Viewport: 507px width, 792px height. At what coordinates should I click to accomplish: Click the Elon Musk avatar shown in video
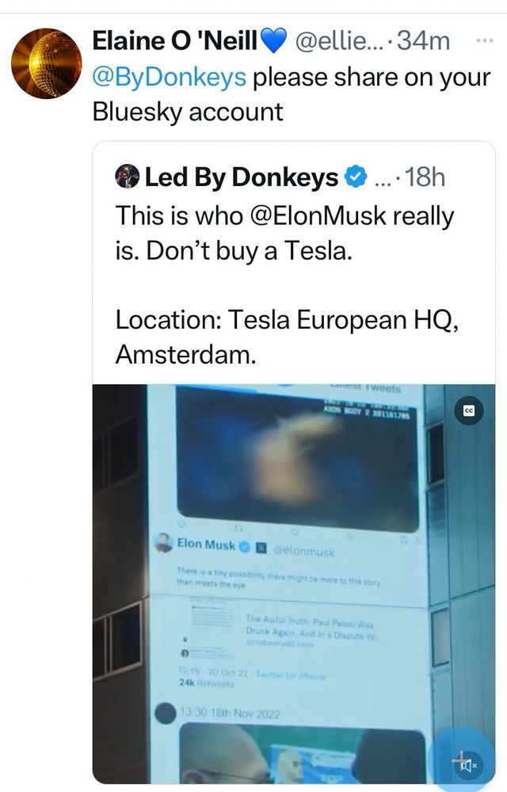[x=164, y=543]
